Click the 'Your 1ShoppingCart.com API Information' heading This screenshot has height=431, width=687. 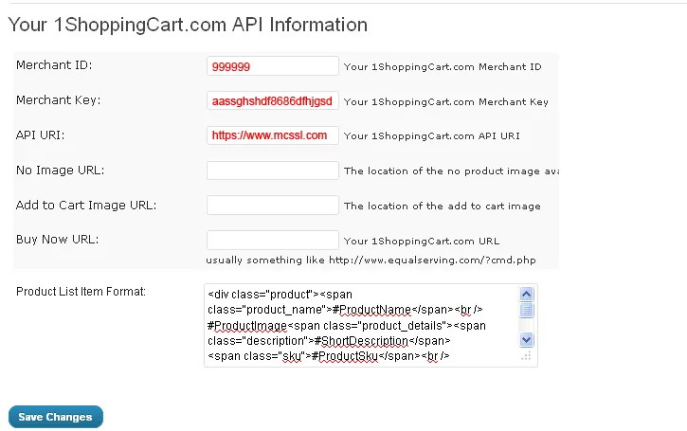pyautogui.click(x=188, y=25)
